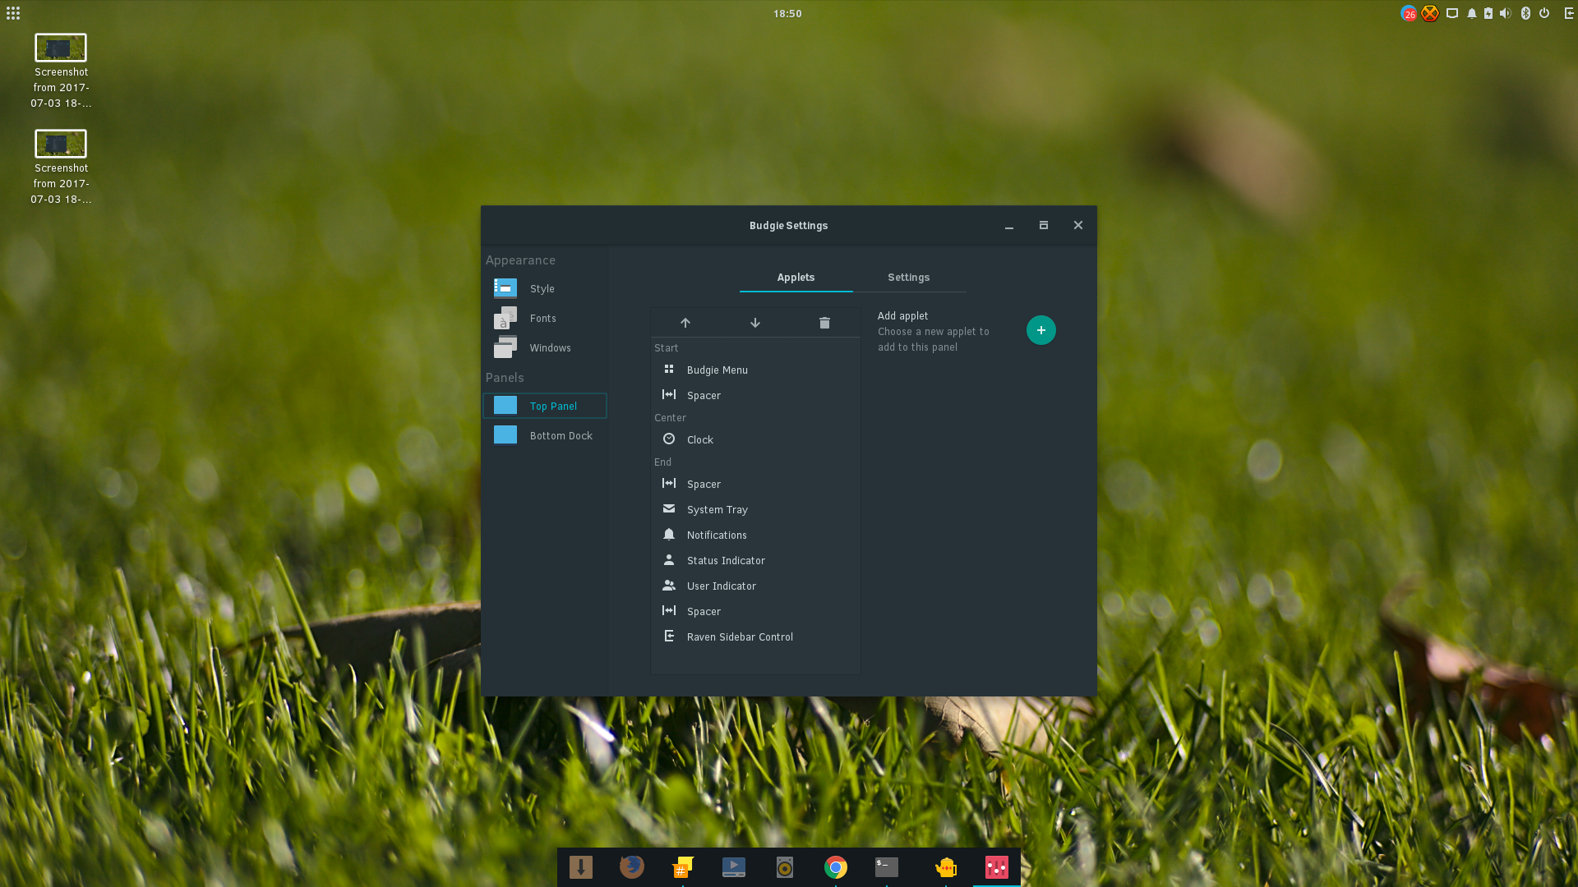
Task: Click the System Tray envelope icon
Action: point(669,509)
